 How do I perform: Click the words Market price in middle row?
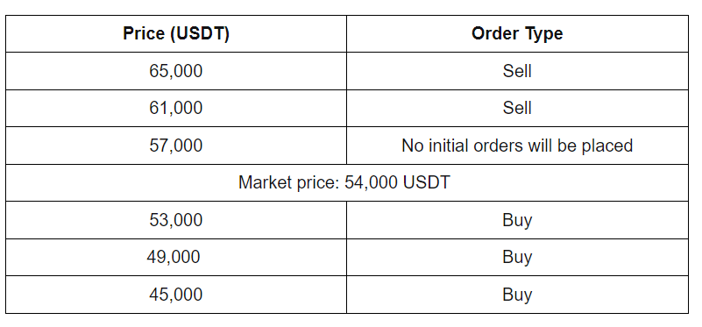289,182
